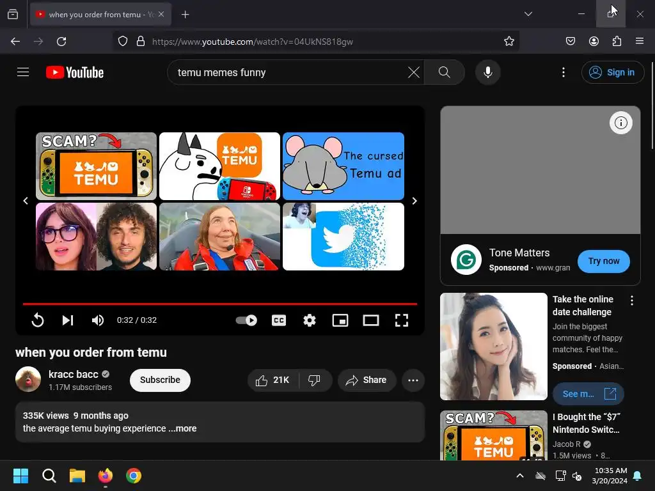This screenshot has height=491, width=655.
Task: Enable miniplayer mode
Action: coord(340,320)
